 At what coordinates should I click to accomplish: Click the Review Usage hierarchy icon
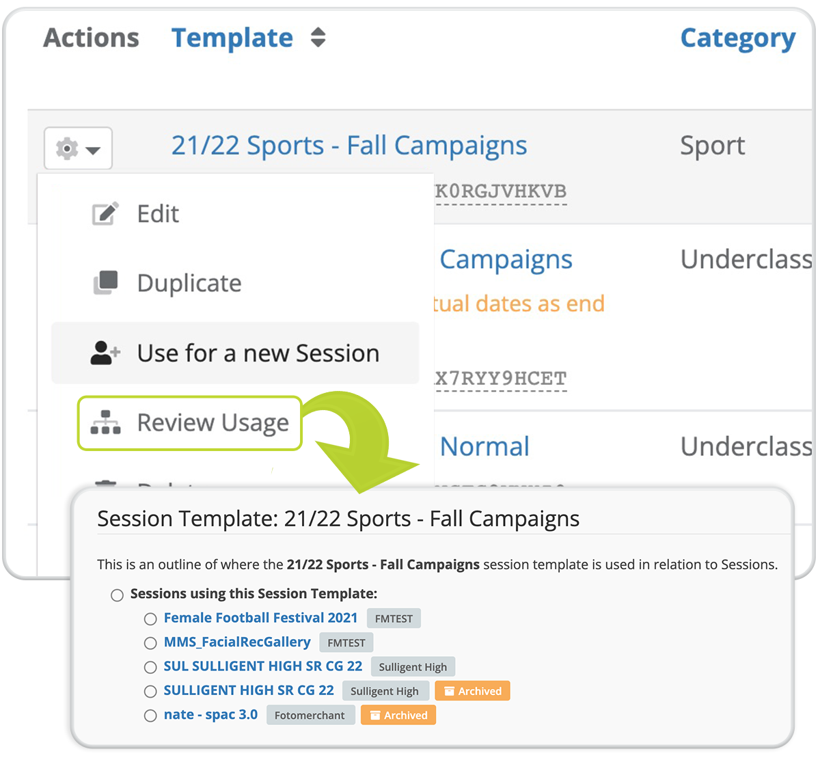point(105,422)
